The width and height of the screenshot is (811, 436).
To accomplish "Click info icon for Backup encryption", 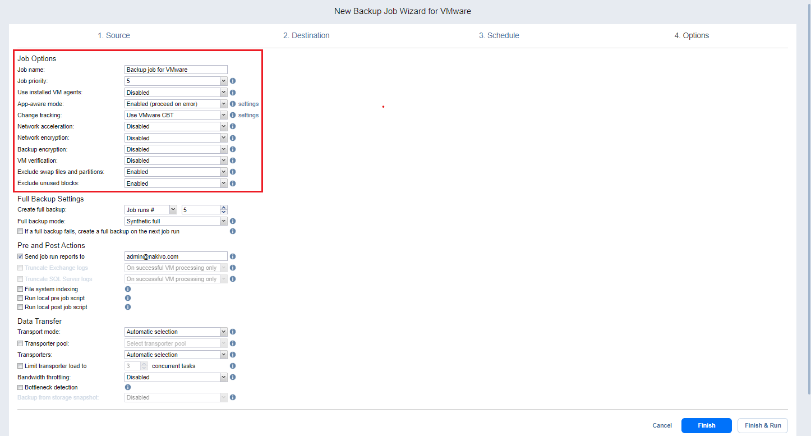I will pos(233,149).
